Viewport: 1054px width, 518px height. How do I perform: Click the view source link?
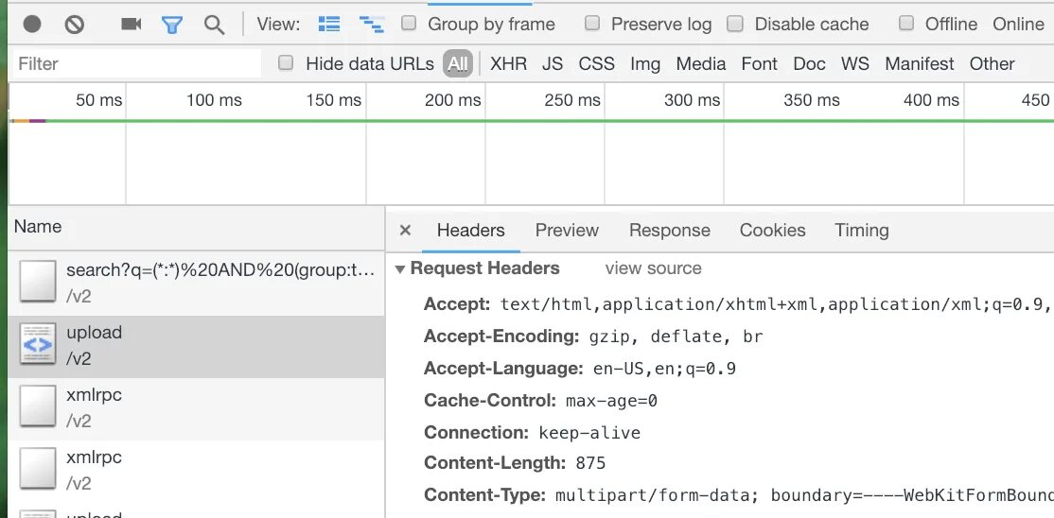click(x=653, y=269)
